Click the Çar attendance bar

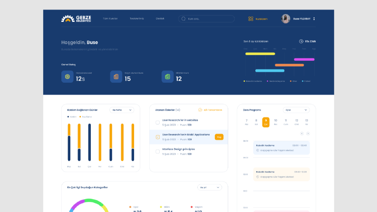click(x=89, y=142)
